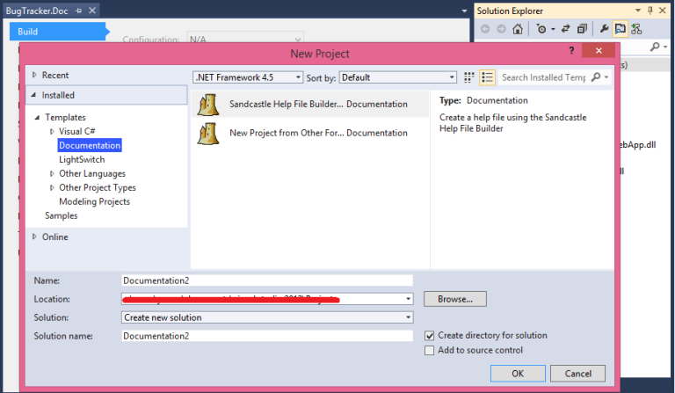This screenshot has width=675, height=393.
Task: Click the Sandcastle Help File Builder castle icon
Action: coord(208,104)
